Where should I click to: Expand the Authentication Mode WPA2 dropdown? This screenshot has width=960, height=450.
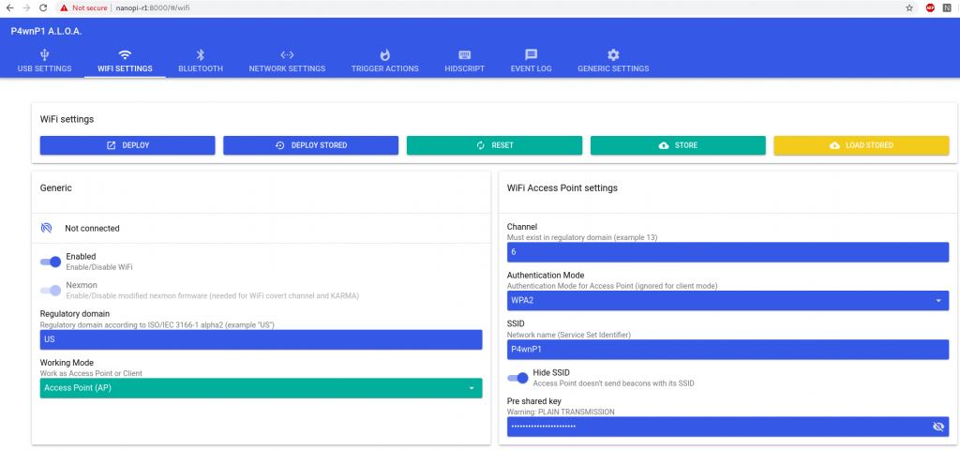click(x=727, y=301)
